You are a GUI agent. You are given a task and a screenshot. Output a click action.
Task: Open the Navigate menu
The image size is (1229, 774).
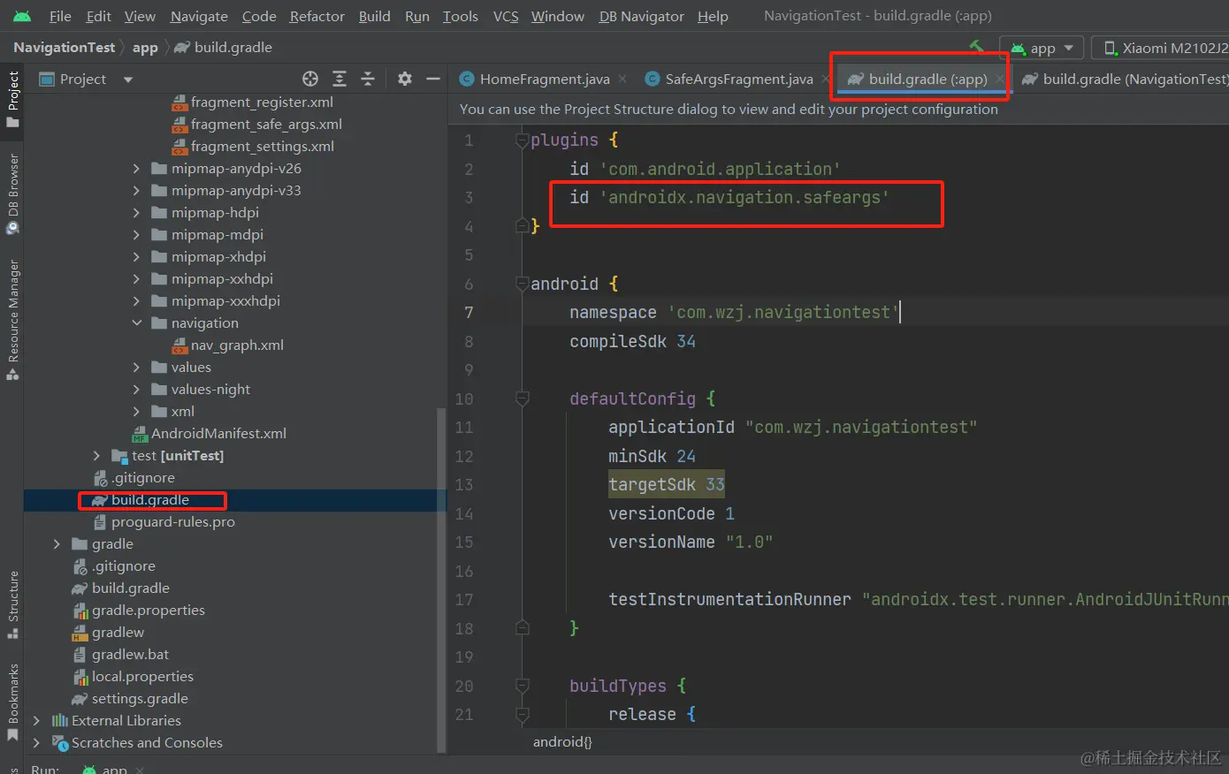[x=199, y=16]
